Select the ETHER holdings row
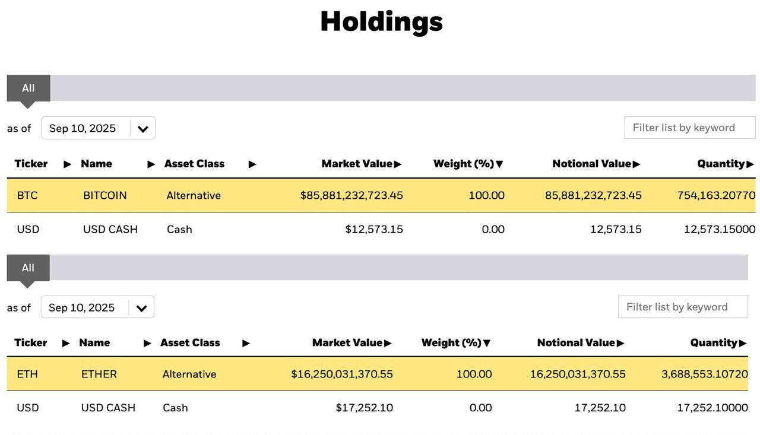 tap(378, 374)
